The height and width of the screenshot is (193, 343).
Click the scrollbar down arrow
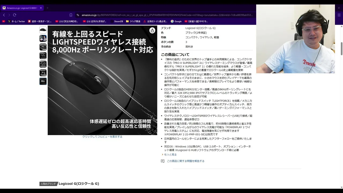point(341,187)
